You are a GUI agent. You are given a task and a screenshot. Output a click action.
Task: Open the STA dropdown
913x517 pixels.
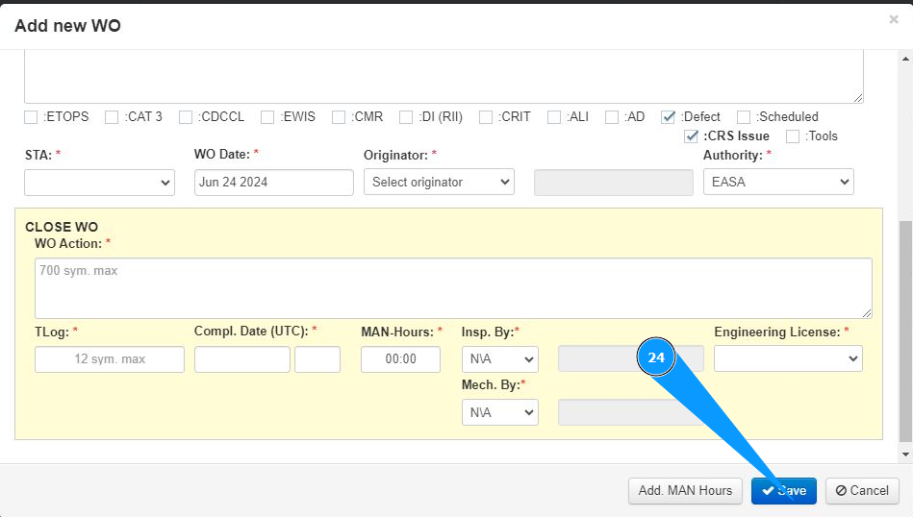pyautogui.click(x=99, y=183)
